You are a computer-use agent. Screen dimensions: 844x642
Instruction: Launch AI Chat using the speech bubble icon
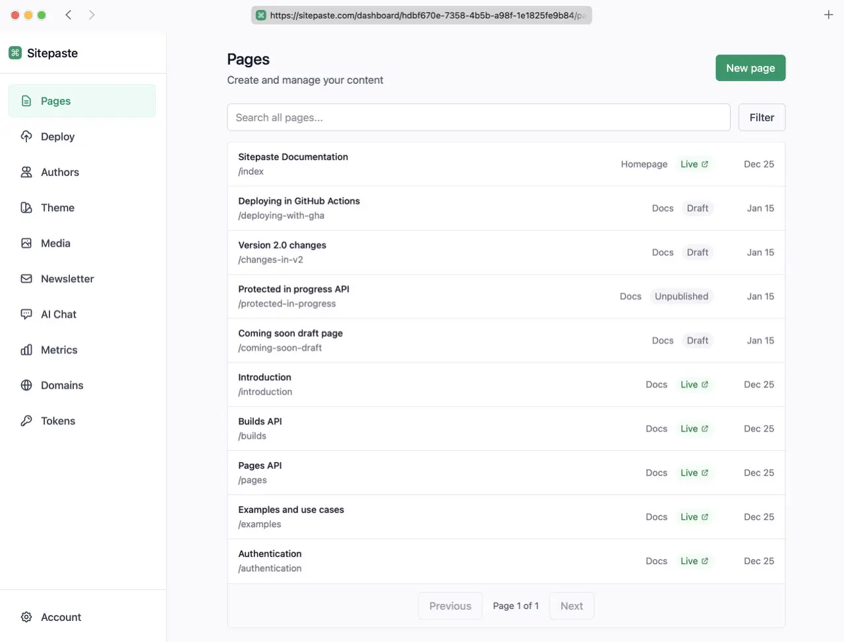point(26,314)
